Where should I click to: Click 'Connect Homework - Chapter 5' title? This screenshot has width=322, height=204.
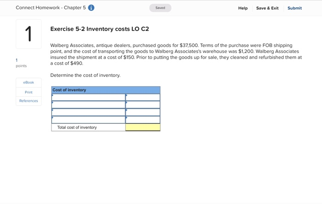coord(51,8)
